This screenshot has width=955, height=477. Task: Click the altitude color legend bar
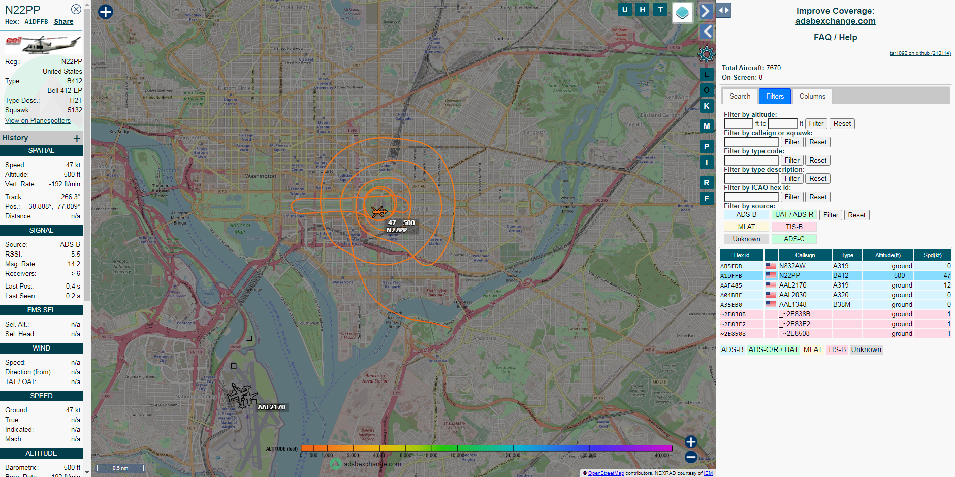[486, 448]
